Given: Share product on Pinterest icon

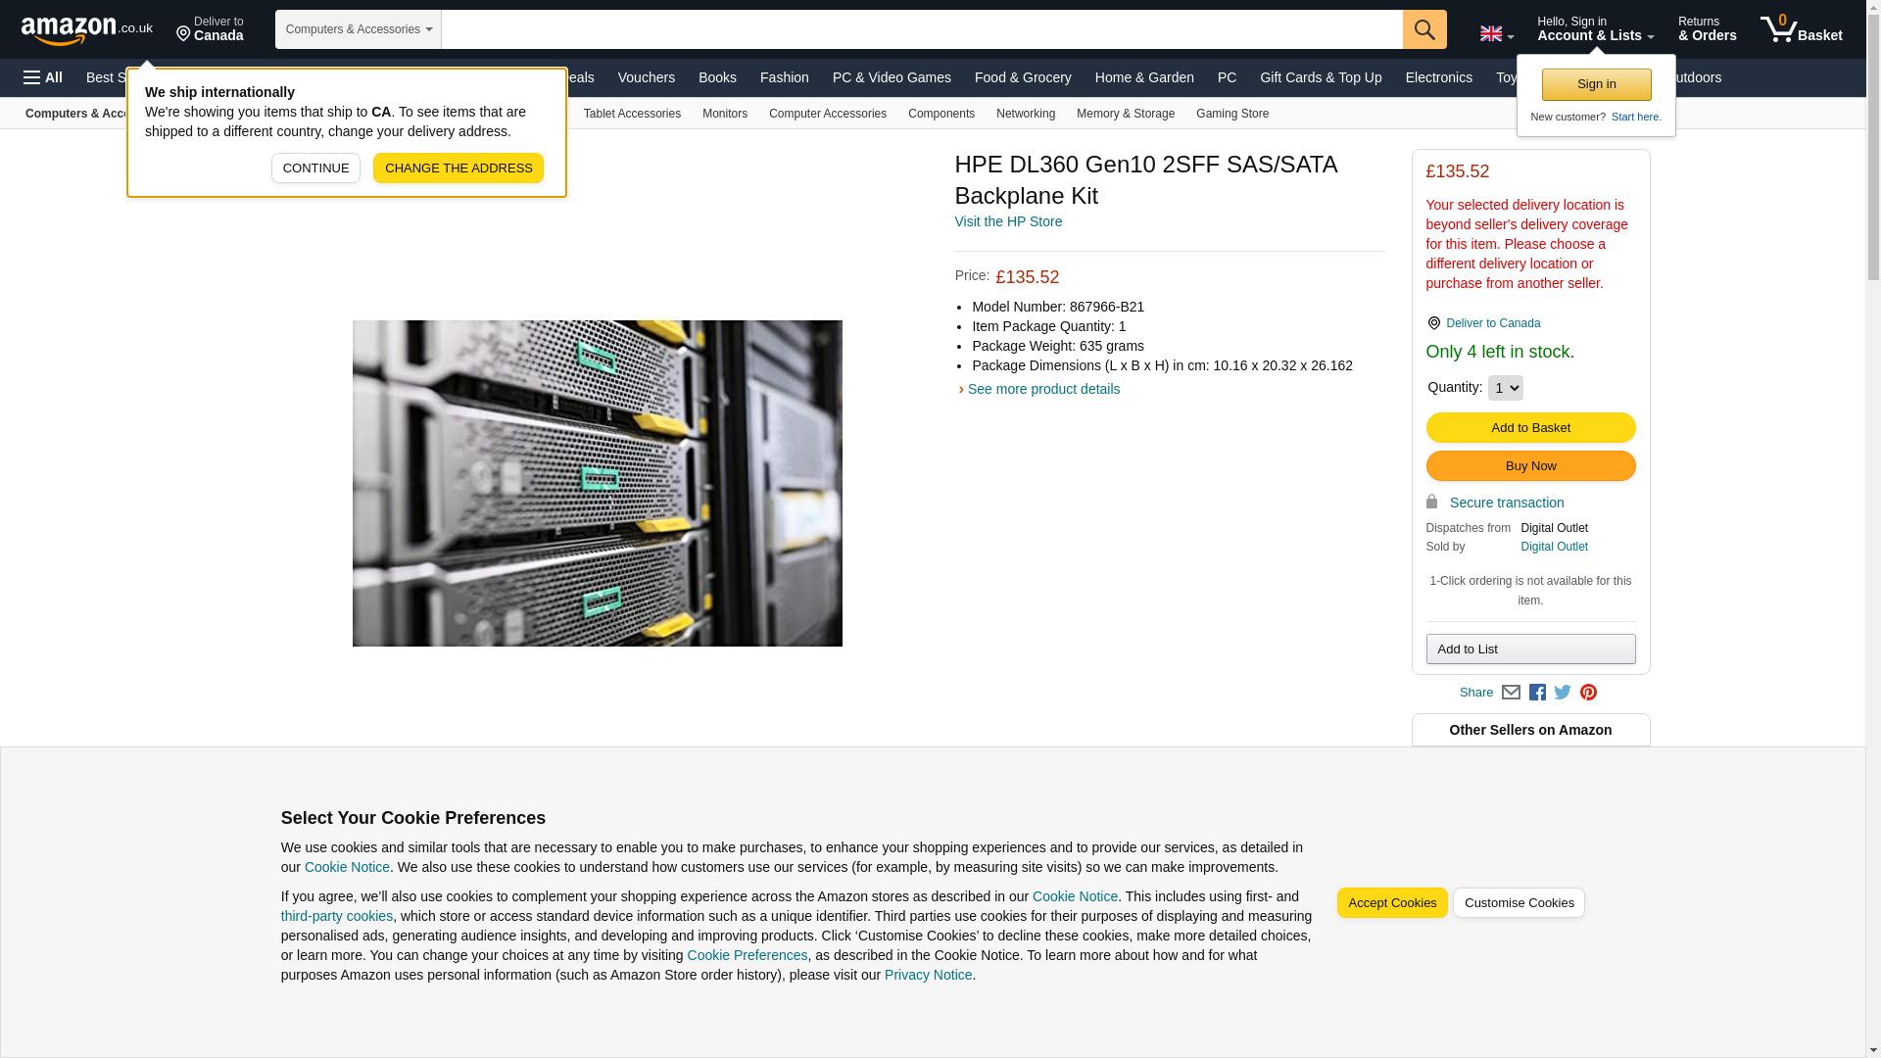Looking at the screenshot, I should point(1588,693).
